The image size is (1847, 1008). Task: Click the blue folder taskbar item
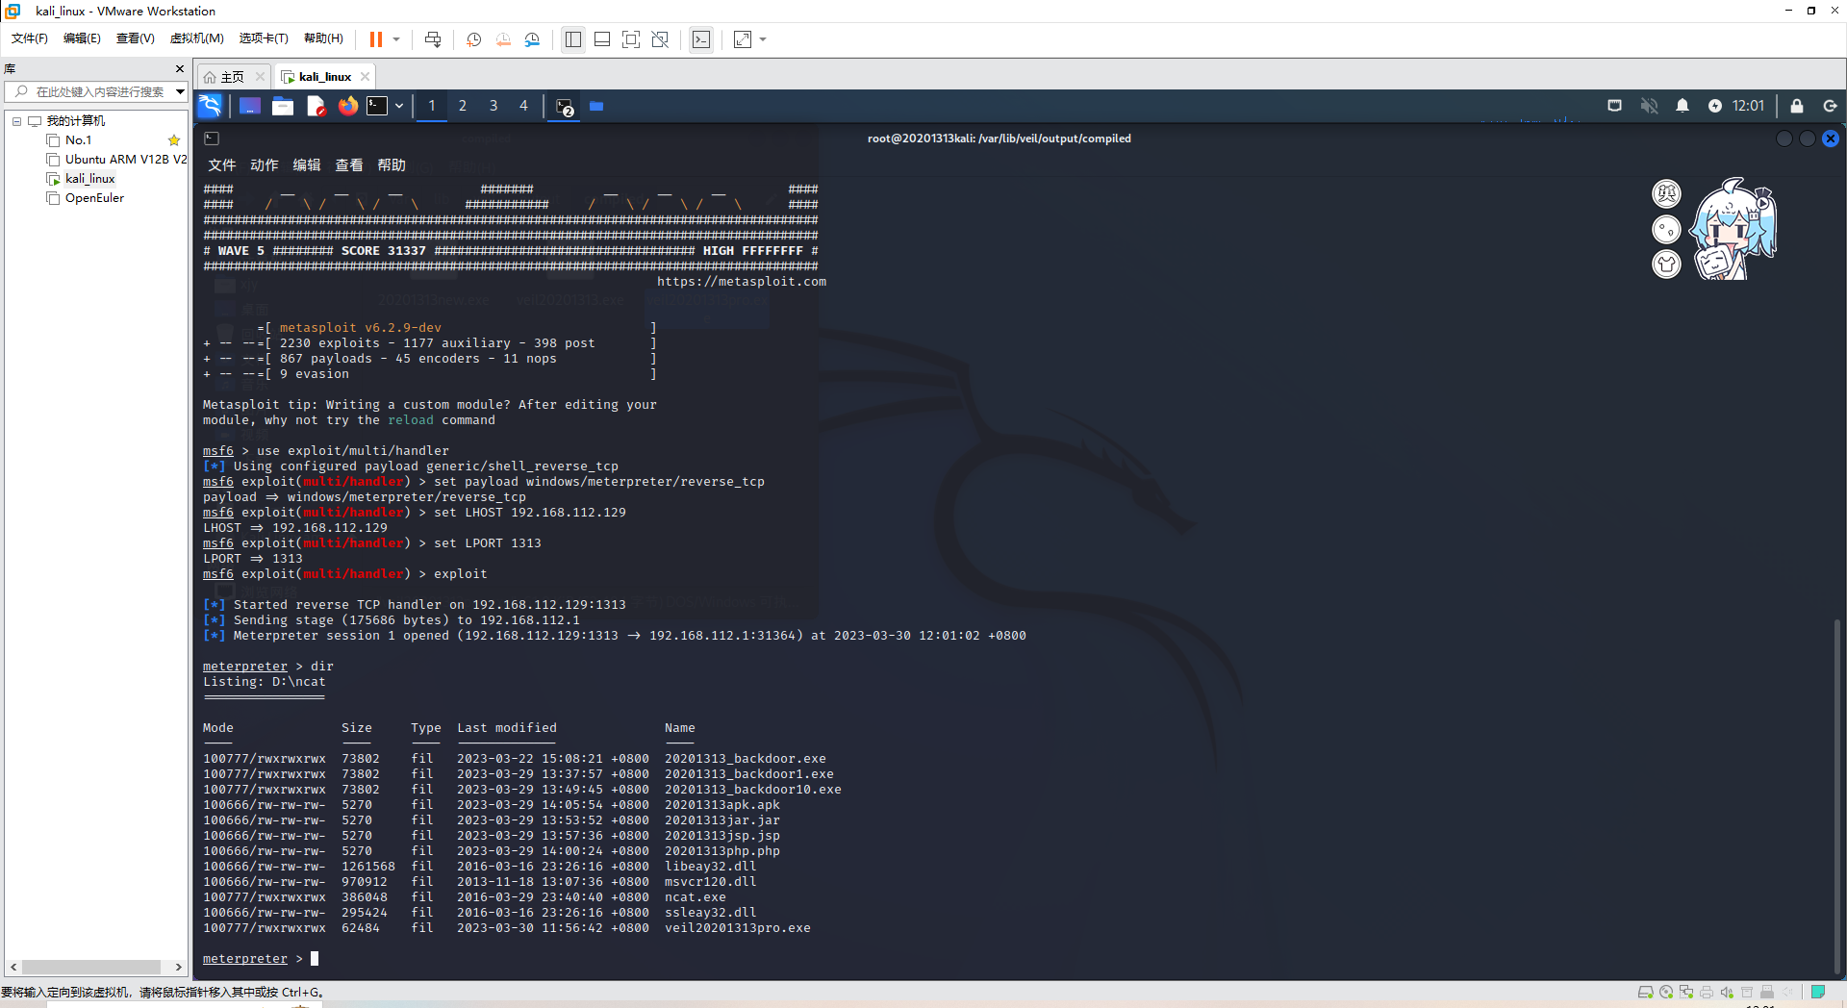click(x=596, y=106)
